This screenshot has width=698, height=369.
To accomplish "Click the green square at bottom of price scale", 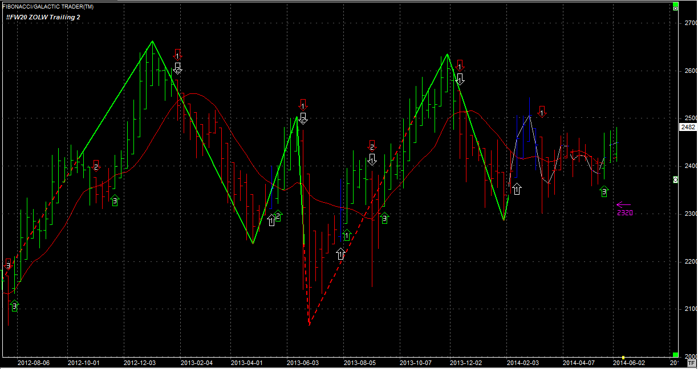I will click(x=676, y=355).
